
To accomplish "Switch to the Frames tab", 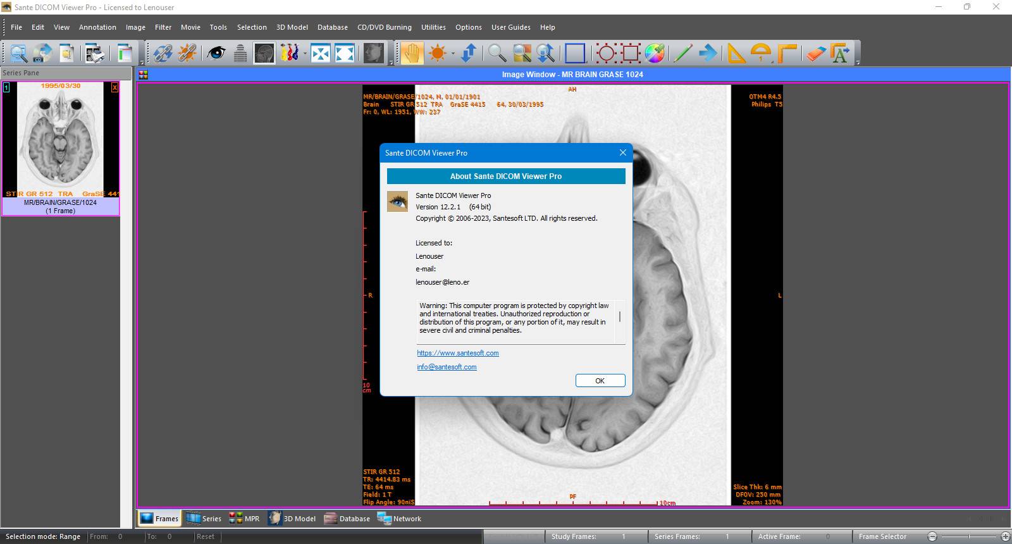I will [x=159, y=519].
